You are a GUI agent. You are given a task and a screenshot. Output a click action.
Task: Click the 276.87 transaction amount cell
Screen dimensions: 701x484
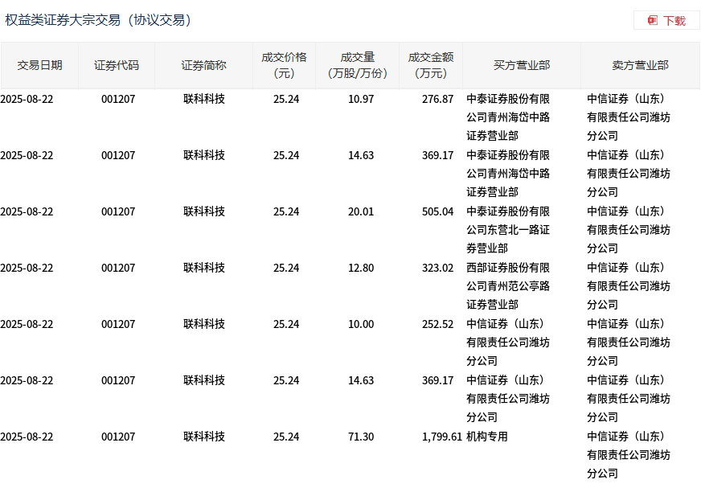[437, 99]
